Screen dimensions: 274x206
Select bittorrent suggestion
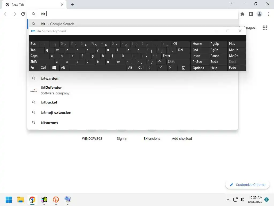pos(133,123)
